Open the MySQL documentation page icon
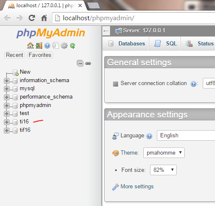The height and width of the screenshot is (206, 215). 56,45
